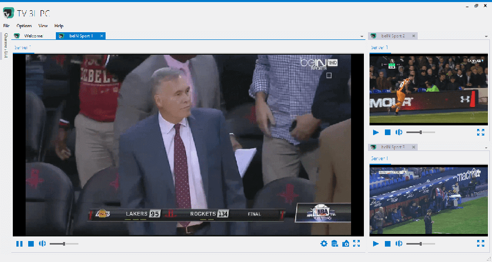Select Server 1 in beIN Sport 3 panel
This screenshot has height=262, width=492.
[x=379, y=159]
